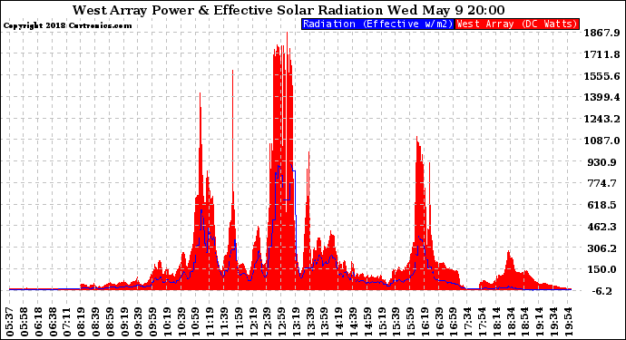Click x-axis time label 09:59
The width and height of the screenshot is (626, 340).
pyautogui.click(x=153, y=322)
